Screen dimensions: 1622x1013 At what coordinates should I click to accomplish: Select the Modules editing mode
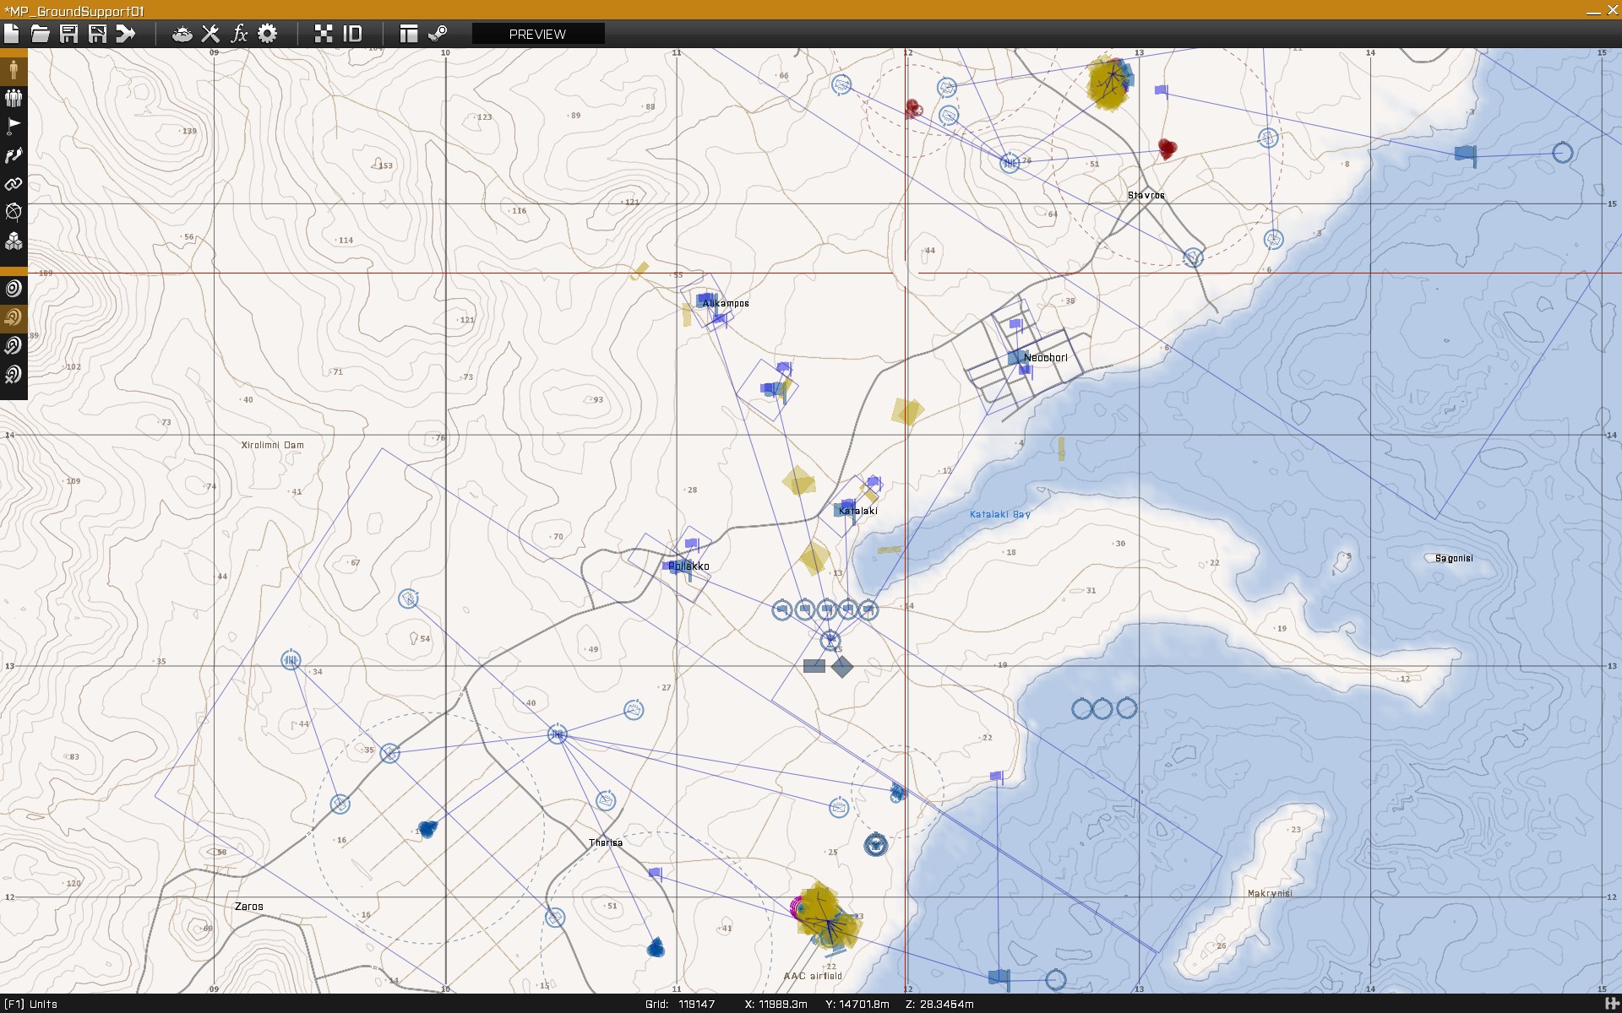tap(14, 241)
